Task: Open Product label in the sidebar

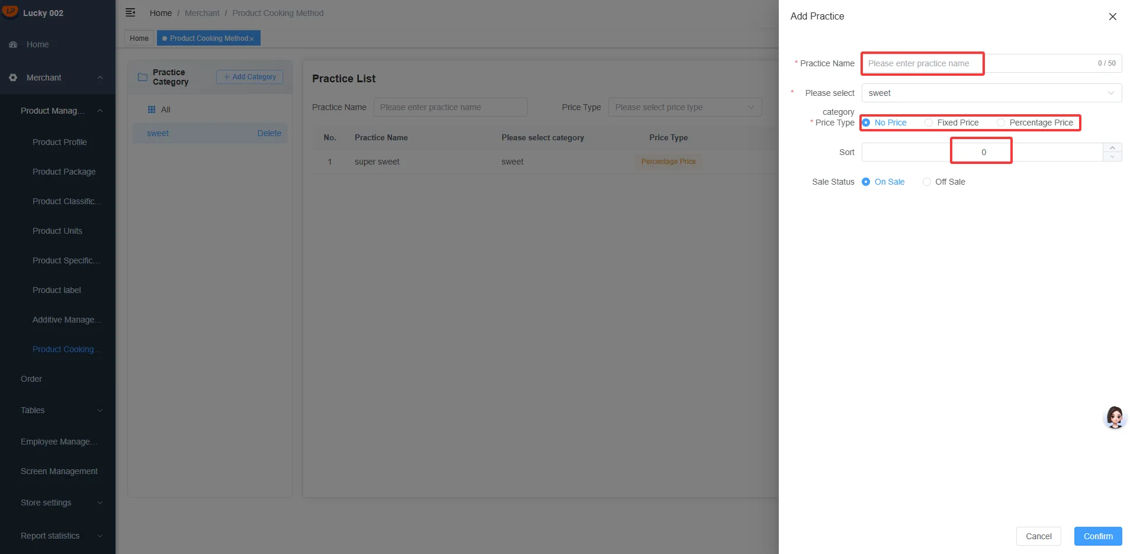Action: click(57, 290)
